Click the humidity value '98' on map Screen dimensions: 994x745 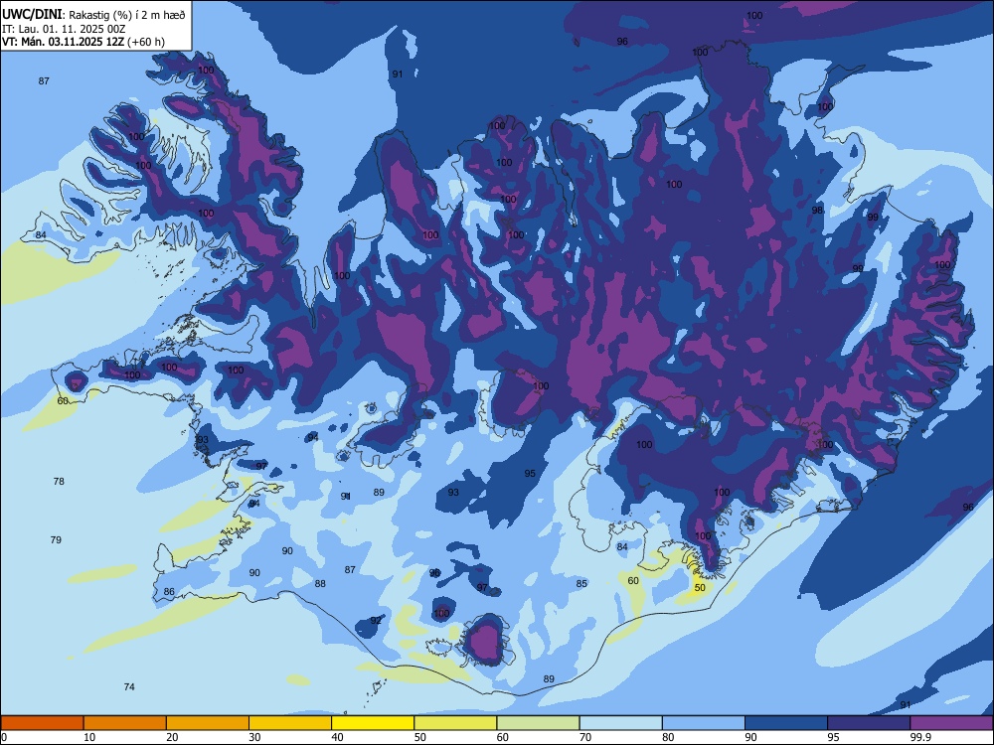817,211
